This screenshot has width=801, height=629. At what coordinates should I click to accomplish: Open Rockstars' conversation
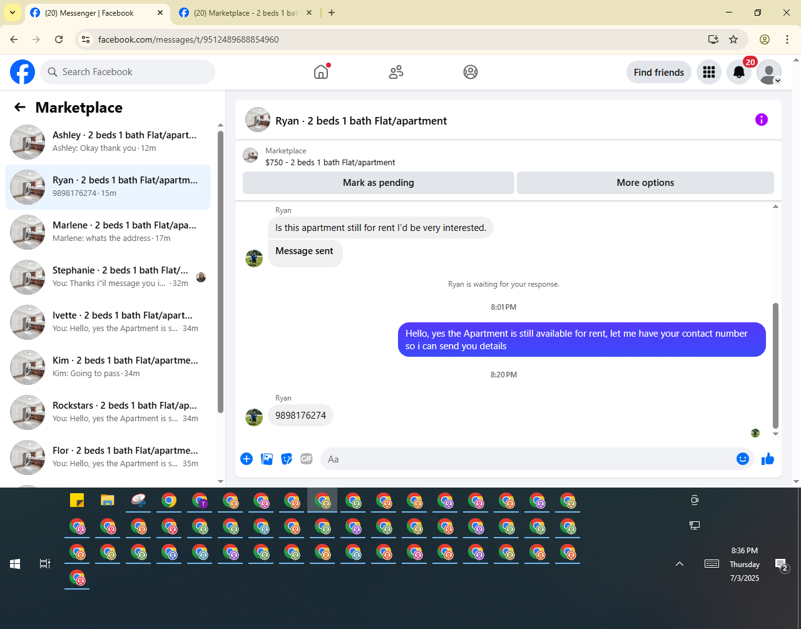tap(108, 412)
